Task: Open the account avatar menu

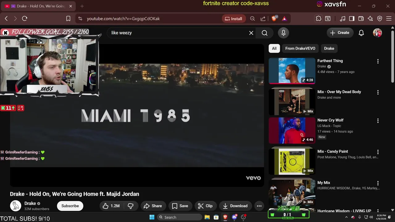Action: click(377, 33)
